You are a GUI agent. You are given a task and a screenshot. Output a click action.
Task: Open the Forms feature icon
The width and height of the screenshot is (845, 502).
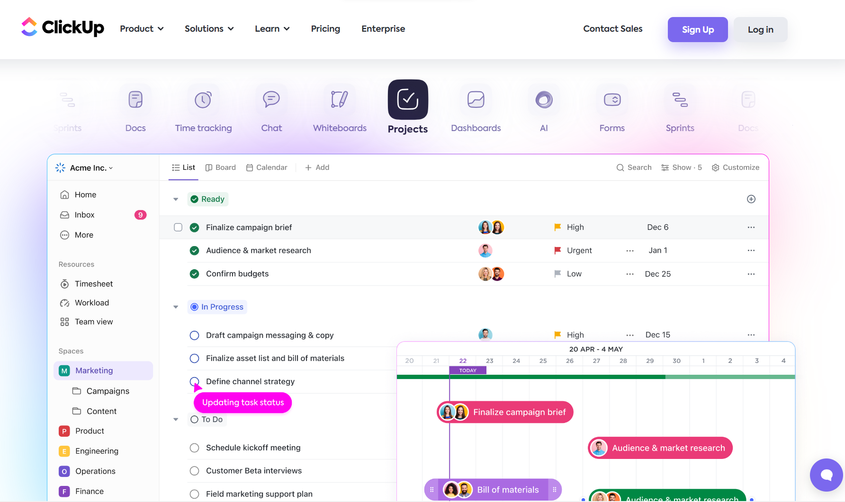tap(612, 100)
